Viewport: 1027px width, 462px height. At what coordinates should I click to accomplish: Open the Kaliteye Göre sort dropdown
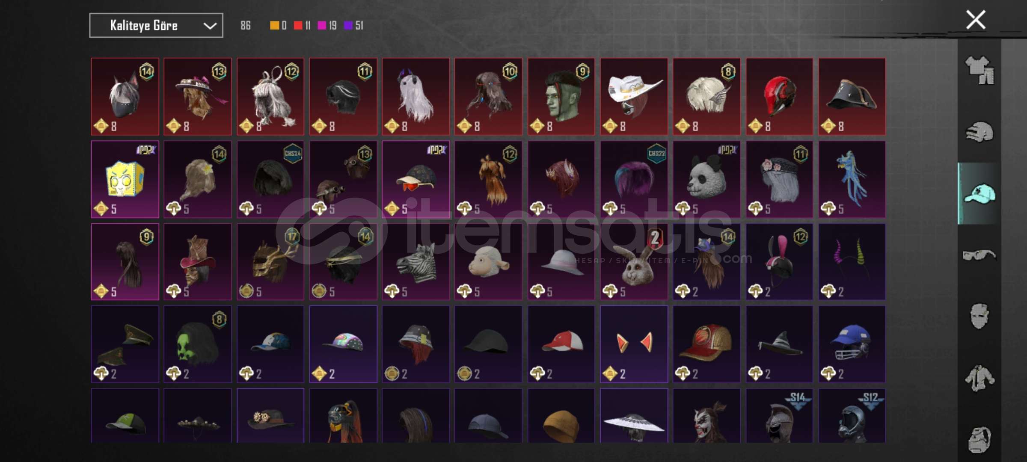156,25
